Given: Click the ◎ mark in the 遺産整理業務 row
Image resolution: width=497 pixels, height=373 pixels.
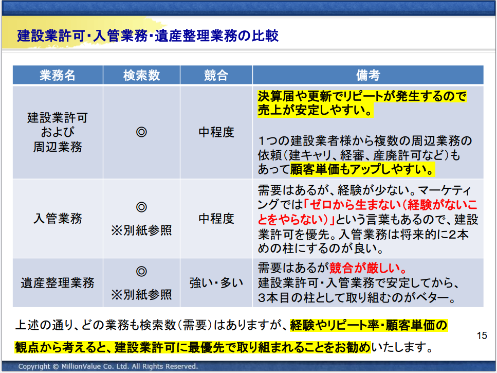Looking at the screenshot, I should click(x=141, y=271).
